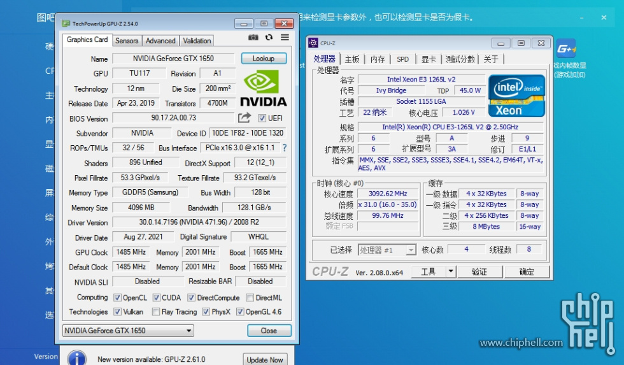The image size is (624, 365).
Task: Click the Device ID field 10DE 1F82
Action: click(248, 133)
